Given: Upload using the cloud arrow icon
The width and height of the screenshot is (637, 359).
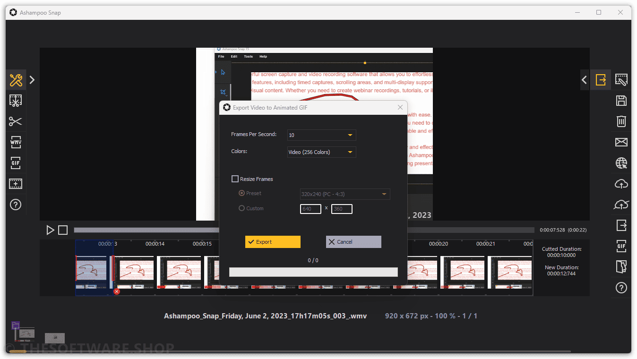Looking at the screenshot, I should point(621,184).
